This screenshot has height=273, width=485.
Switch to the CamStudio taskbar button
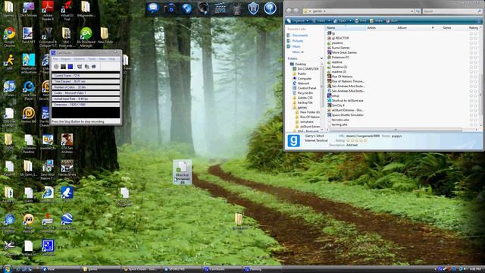pos(222,269)
